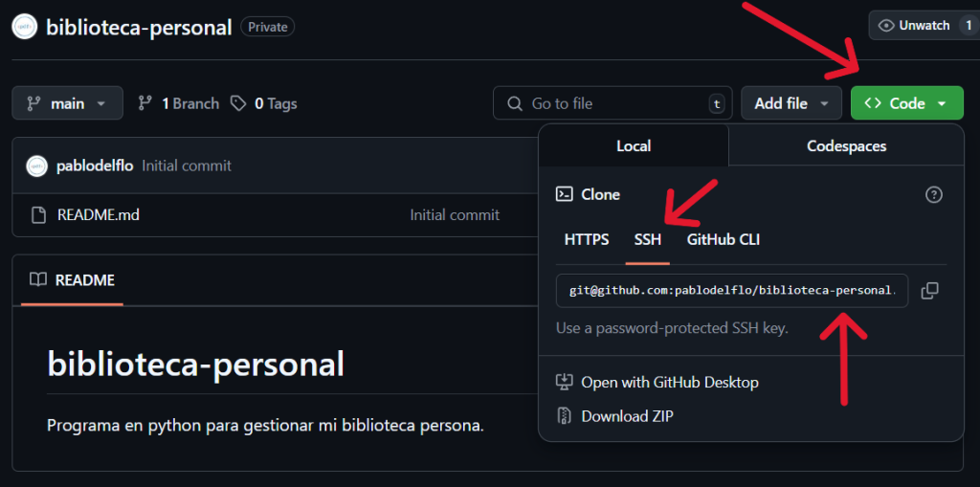Open the main branch dropdown
Image resolution: width=980 pixels, height=487 pixels.
[67, 103]
